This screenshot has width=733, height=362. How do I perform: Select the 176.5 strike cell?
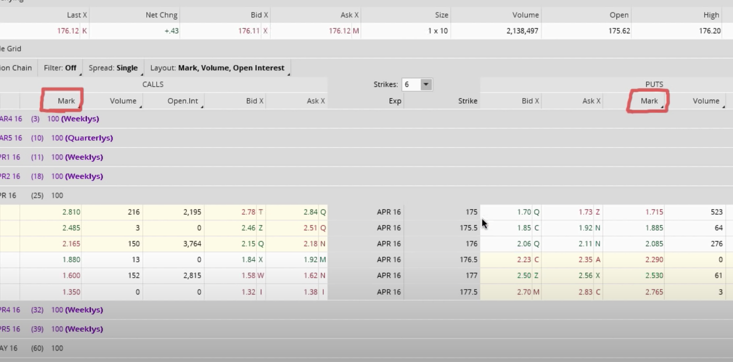[442, 260]
